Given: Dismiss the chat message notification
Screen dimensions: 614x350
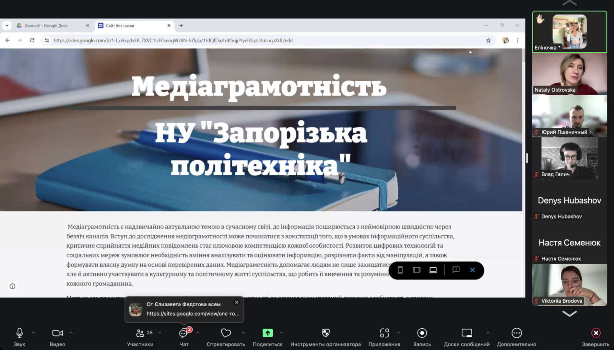Looking at the screenshot, I should (x=237, y=302).
